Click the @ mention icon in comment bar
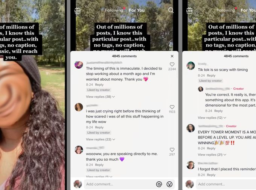The width and height of the screenshot is (256, 190). (159, 184)
